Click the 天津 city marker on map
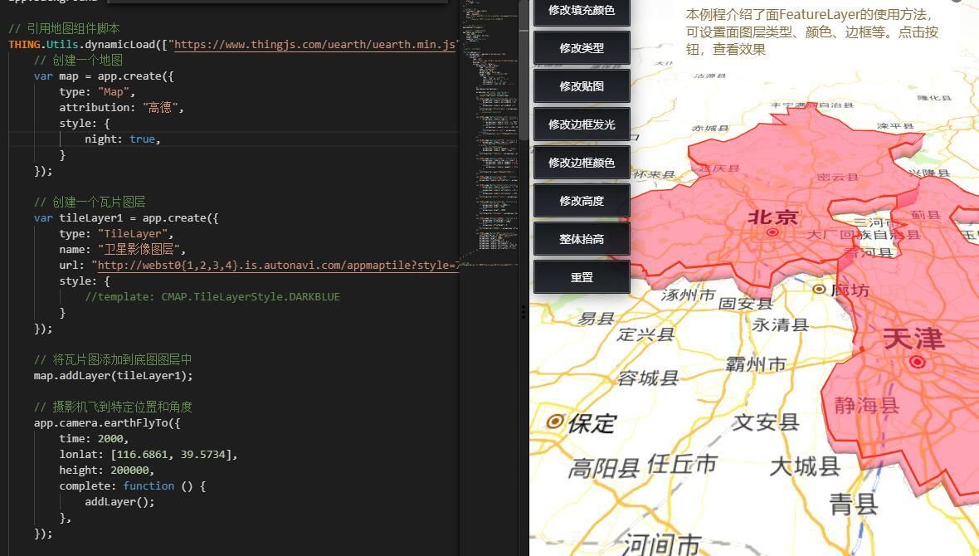The image size is (979, 556). point(917,361)
